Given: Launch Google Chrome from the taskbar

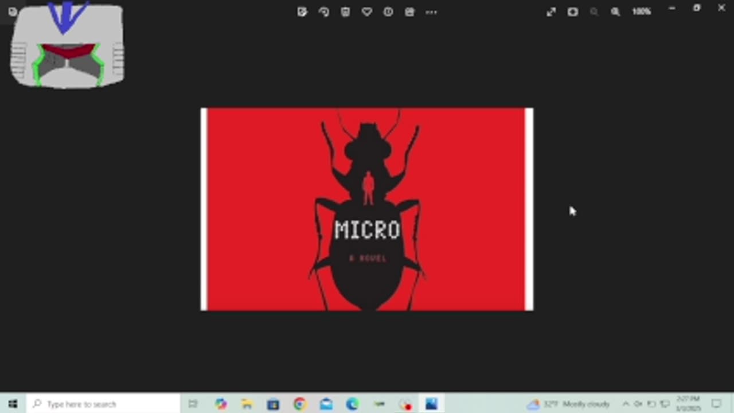Looking at the screenshot, I should pos(299,404).
